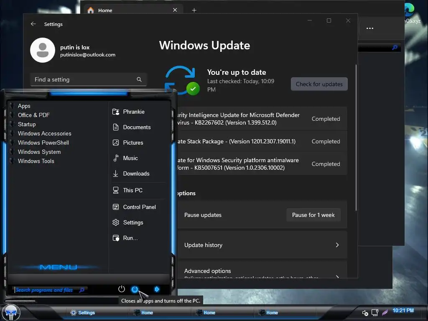
Task: Go back with the Settings back arrow
Action: [x=33, y=24]
